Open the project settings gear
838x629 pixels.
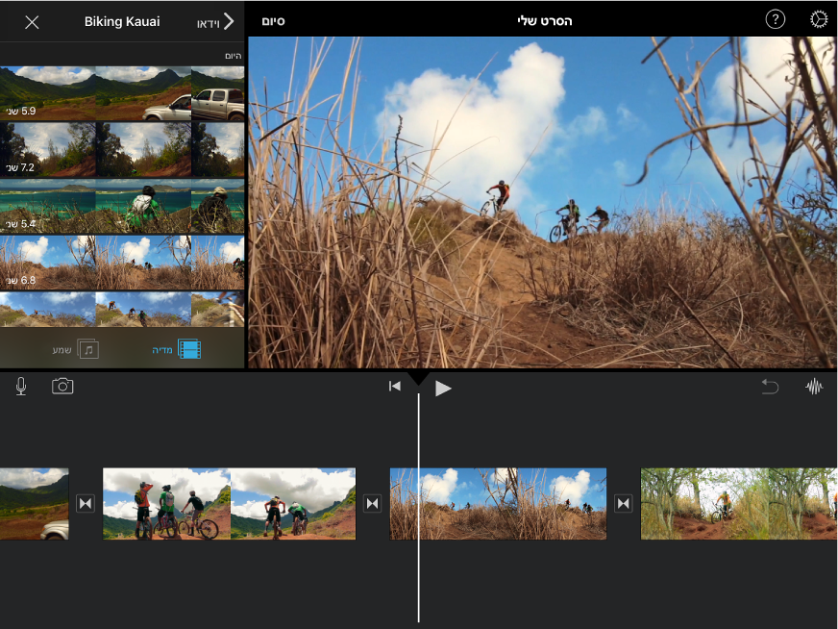[x=818, y=20]
